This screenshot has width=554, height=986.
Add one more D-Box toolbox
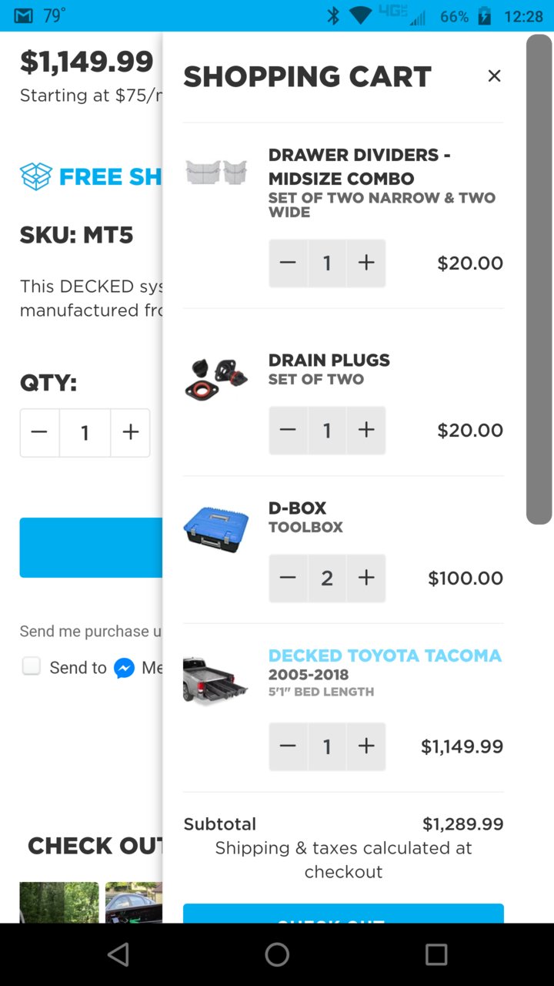pos(366,578)
